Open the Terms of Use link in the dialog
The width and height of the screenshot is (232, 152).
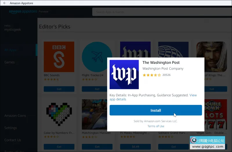coord(156,126)
